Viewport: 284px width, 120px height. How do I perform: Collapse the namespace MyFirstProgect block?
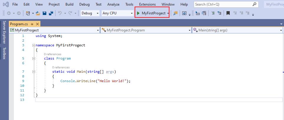click(x=34, y=45)
